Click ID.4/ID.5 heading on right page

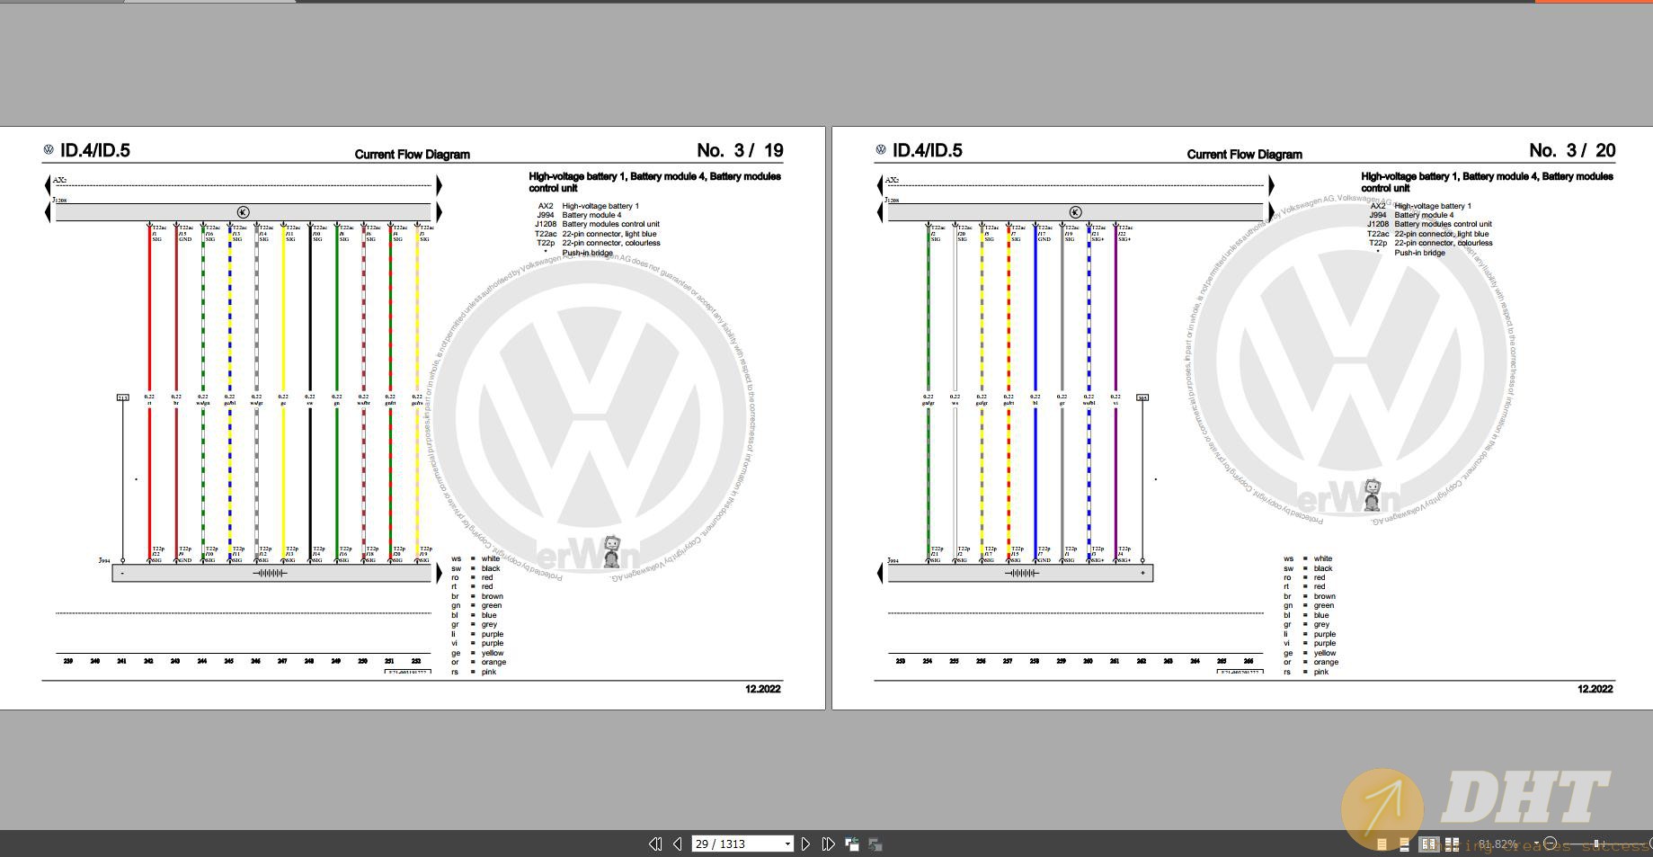[x=928, y=151]
